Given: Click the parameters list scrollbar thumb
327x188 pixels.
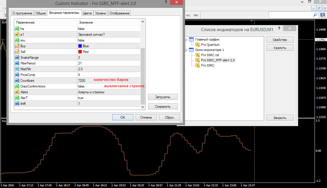Looking at the screenshot, I should coord(143,76).
